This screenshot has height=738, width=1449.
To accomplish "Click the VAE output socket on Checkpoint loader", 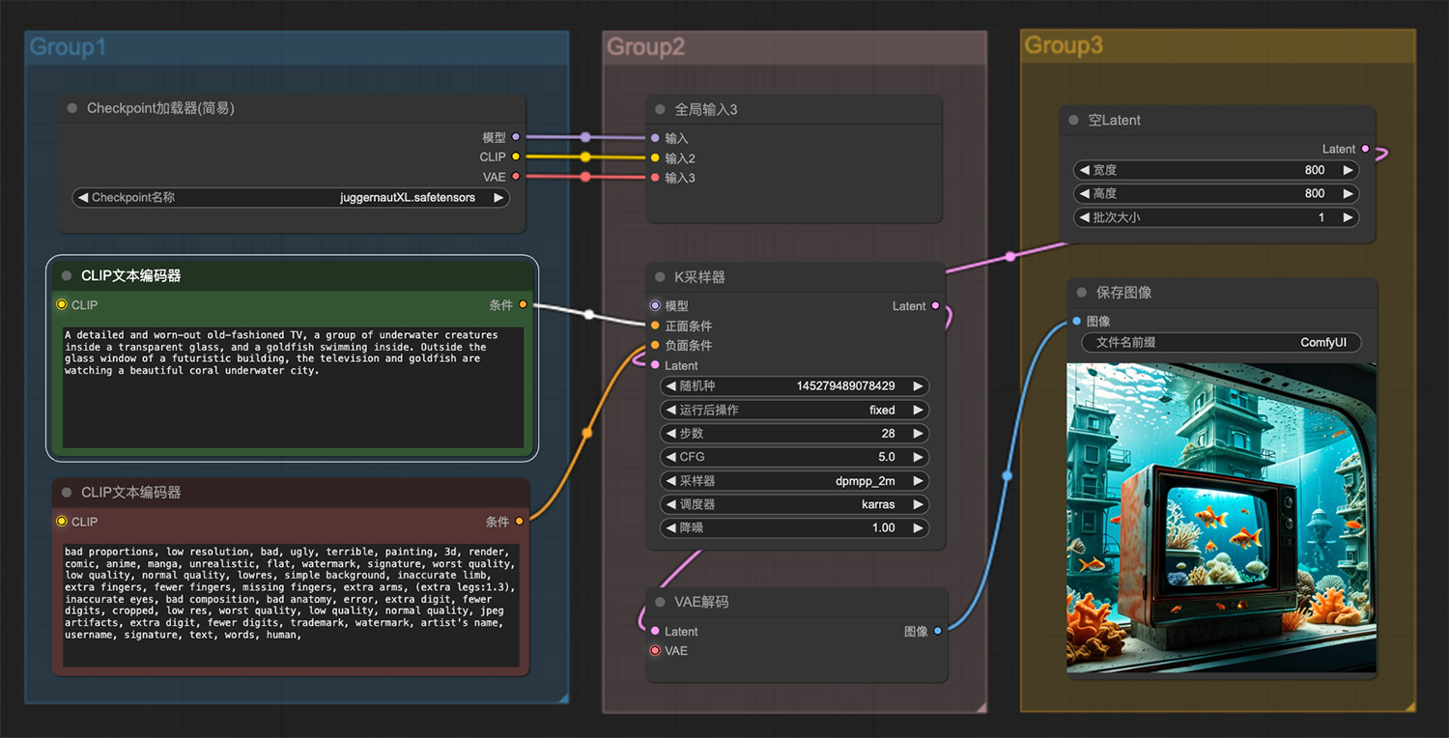I will tap(516, 177).
